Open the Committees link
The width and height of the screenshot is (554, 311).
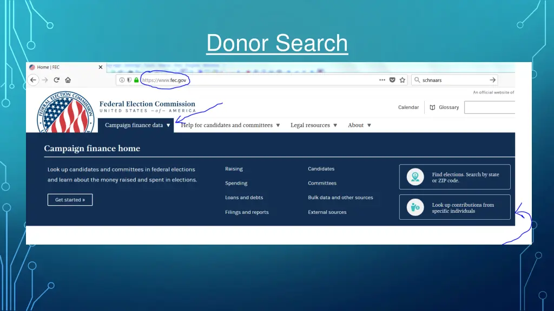click(322, 183)
